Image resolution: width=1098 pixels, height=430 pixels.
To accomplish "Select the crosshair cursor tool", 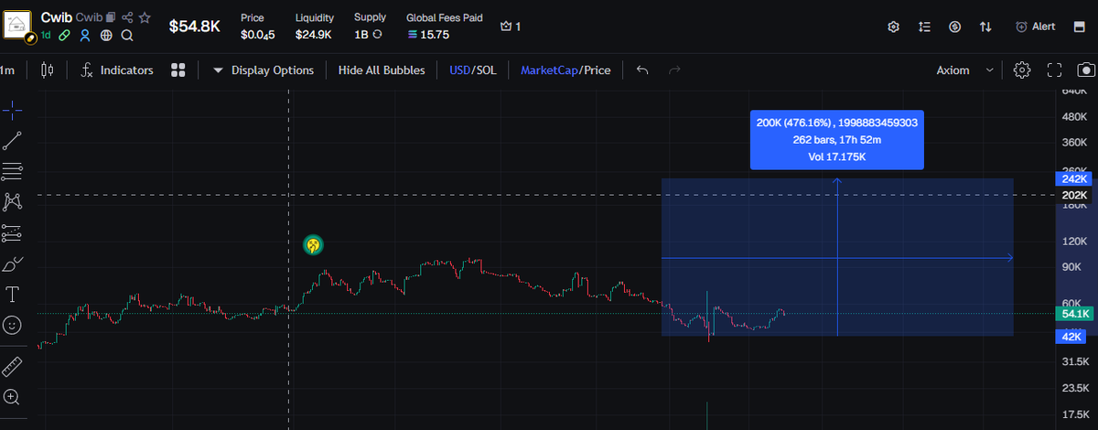I will tap(13, 110).
